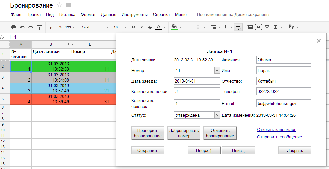Open the Arial font family dropdown
Screen dimensions: 329x169
94,27
